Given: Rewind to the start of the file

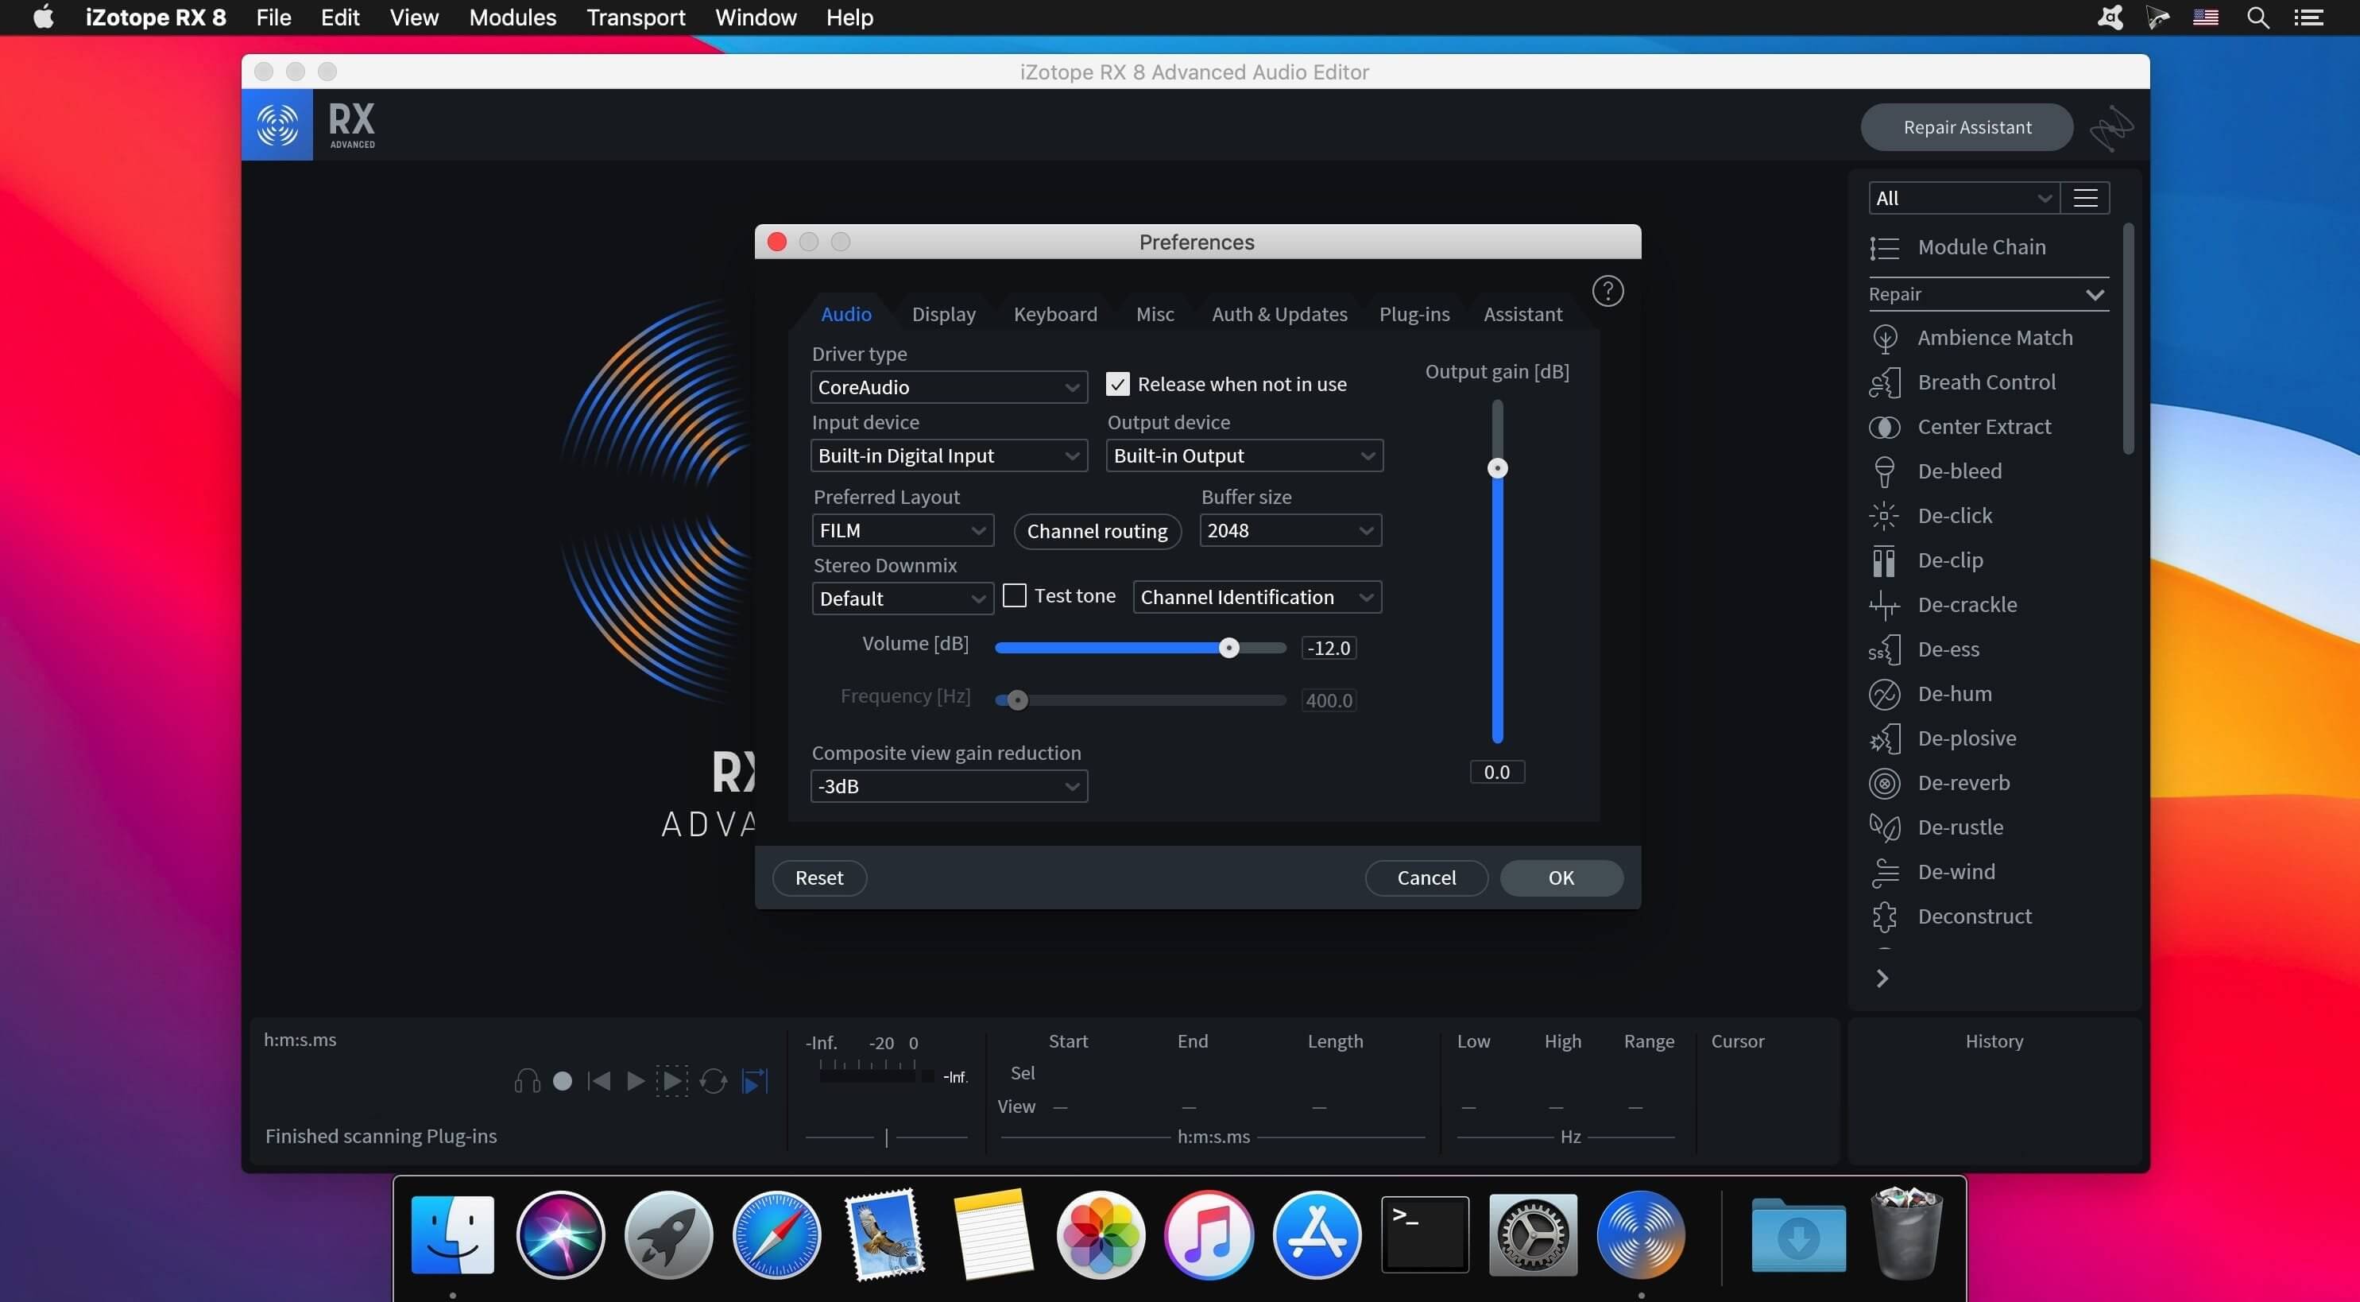Looking at the screenshot, I should click(599, 1081).
